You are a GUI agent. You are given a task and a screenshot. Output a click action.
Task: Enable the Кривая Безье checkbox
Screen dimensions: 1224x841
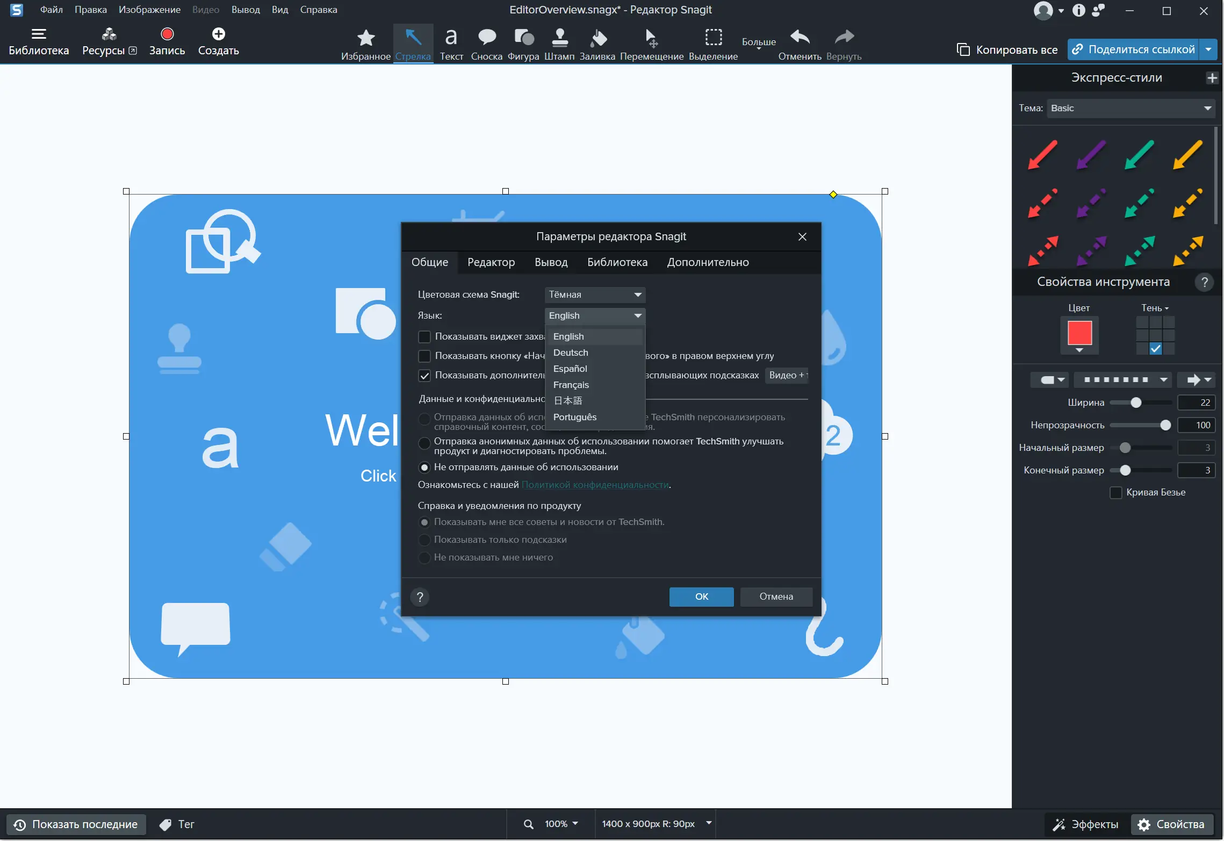coord(1116,493)
